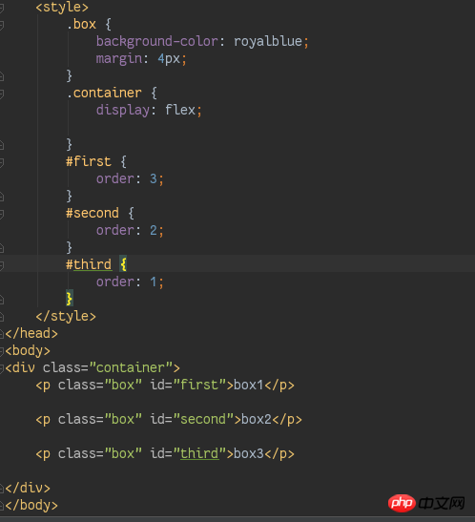Image resolution: width=475 pixels, height=522 pixels.
Task: Collapse the .box rule fold marker
Action: point(2,25)
